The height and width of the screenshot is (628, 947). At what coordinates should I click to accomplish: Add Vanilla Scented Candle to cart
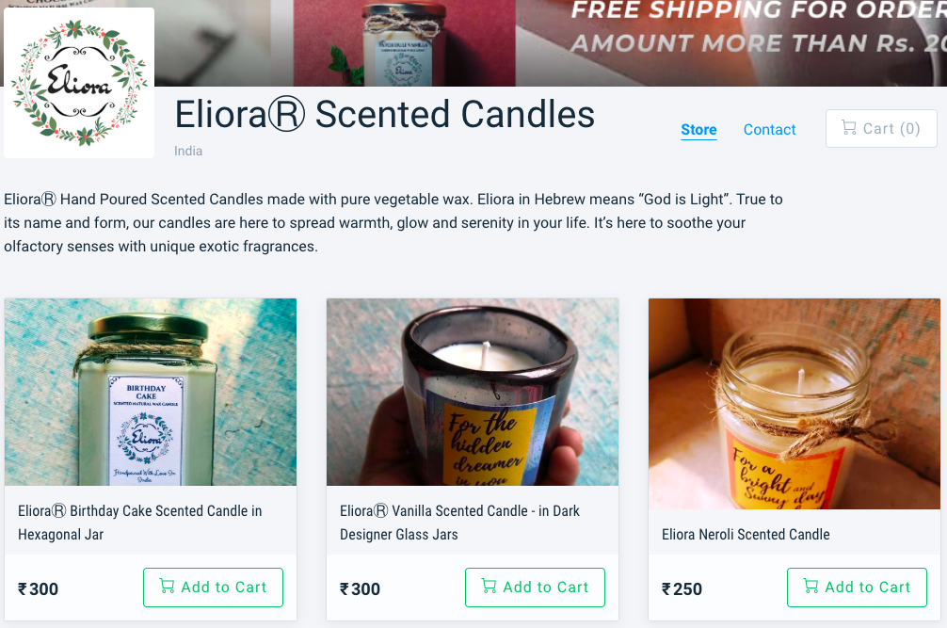(535, 588)
